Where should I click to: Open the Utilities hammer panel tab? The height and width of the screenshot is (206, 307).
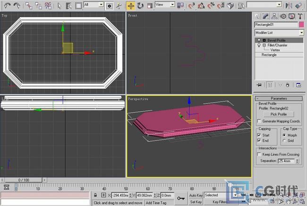tap(300, 16)
